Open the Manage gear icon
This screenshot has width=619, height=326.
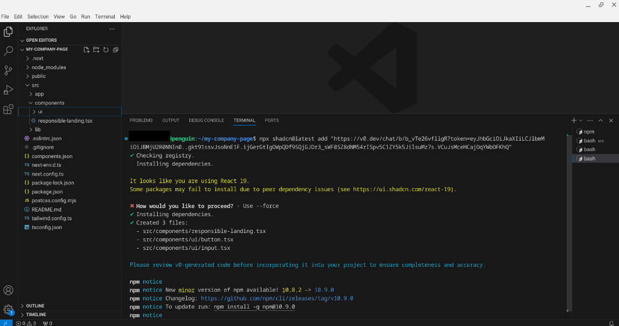click(8, 309)
